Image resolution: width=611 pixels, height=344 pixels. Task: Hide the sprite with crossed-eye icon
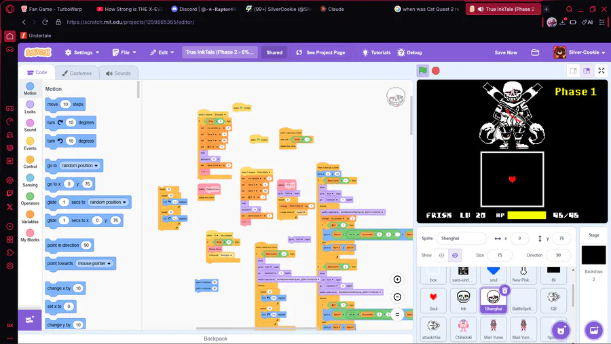455,255
